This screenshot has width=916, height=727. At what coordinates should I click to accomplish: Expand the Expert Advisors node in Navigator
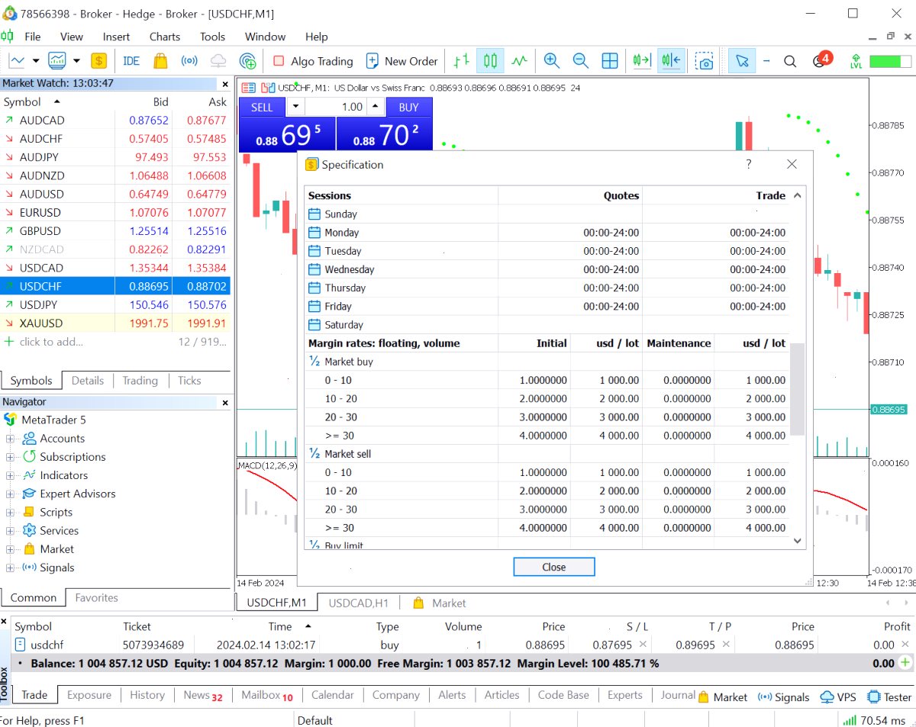pyautogui.click(x=10, y=494)
